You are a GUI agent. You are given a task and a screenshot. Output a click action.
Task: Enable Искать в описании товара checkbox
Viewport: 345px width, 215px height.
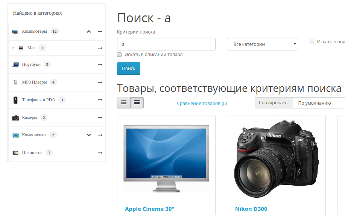[119, 55]
